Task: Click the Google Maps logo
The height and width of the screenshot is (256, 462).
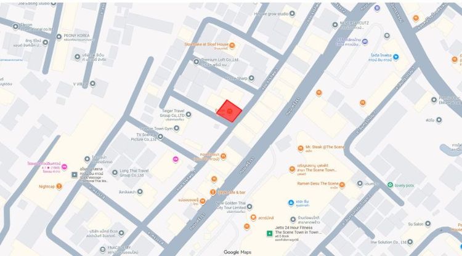Action: tap(238, 252)
